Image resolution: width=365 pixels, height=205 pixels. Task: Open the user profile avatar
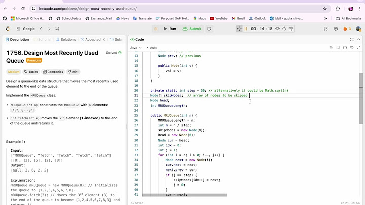pyautogui.click(x=358, y=29)
